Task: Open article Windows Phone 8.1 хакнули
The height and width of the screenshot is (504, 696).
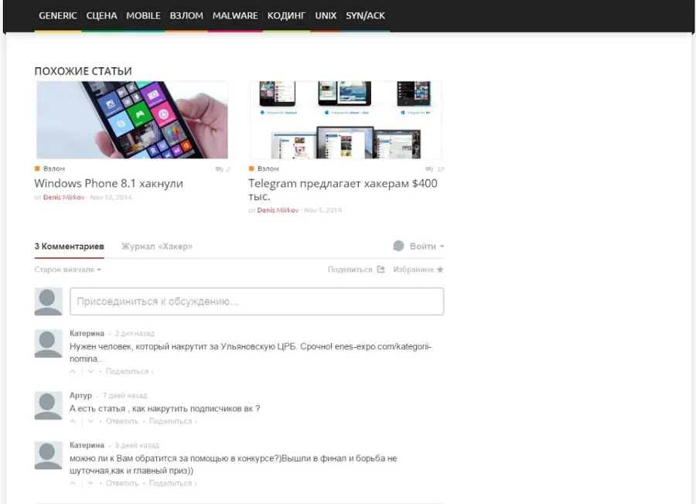Action: point(109,184)
